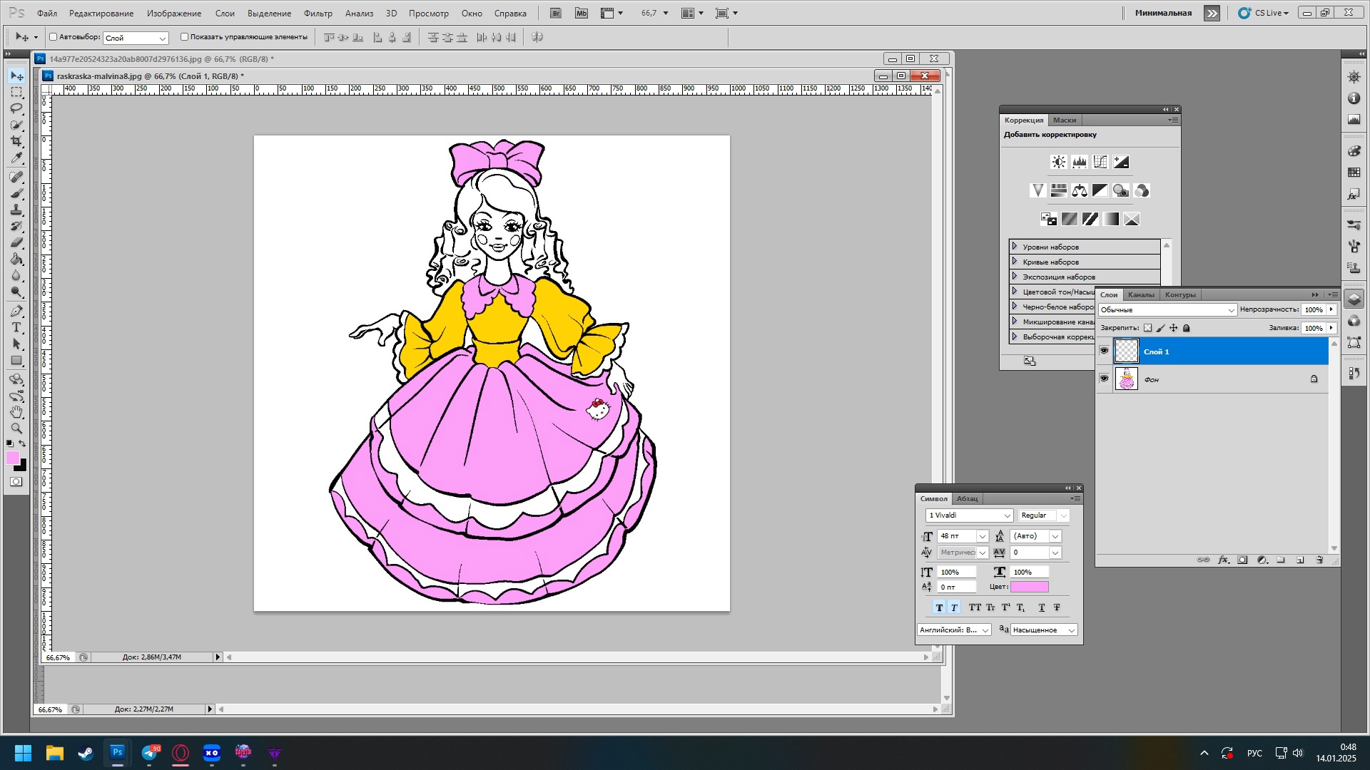
Task: Toggle the faux bold text button
Action: pos(939,607)
